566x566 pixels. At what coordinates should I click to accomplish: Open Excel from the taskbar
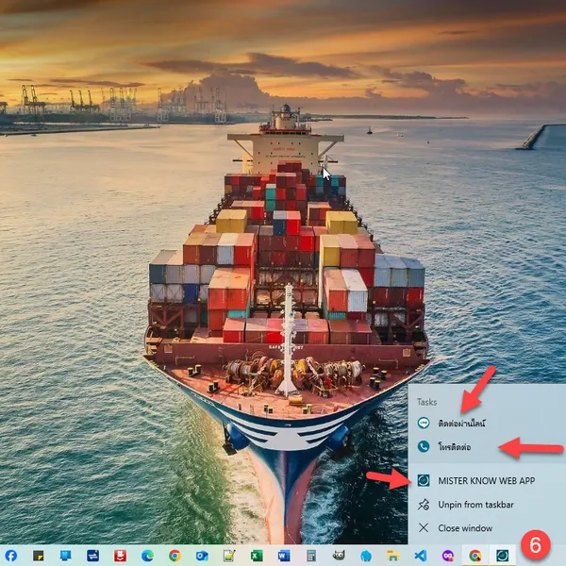click(256, 556)
